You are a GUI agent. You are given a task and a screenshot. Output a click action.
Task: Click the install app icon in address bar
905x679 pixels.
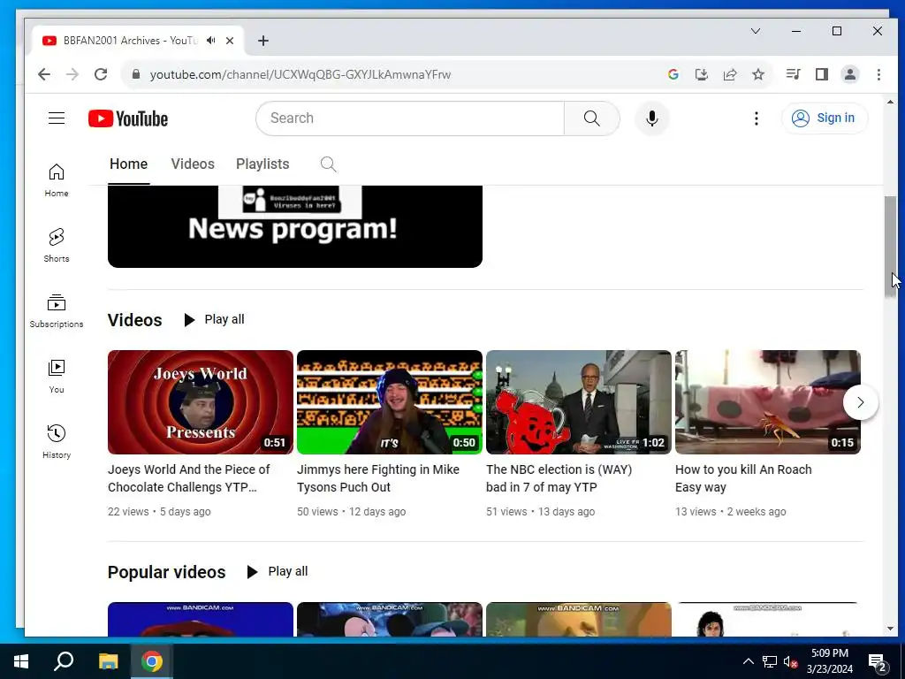coord(701,74)
